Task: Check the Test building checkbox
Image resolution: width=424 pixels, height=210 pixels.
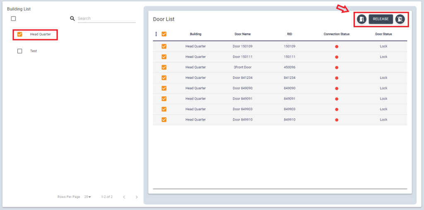Action: pos(19,51)
